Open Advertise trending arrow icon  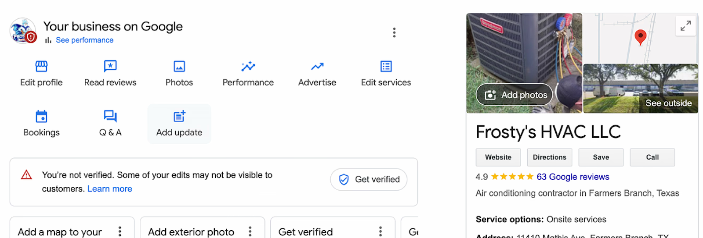pyautogui.click(x=317, y=66)
